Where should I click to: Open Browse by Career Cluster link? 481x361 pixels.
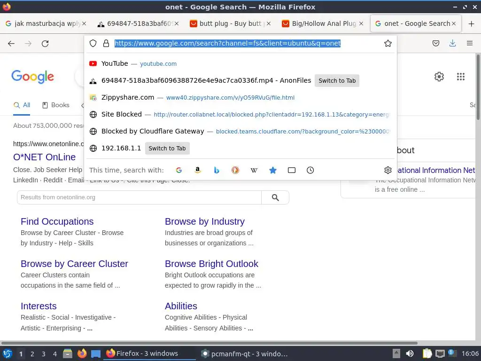click(x=74, y=264)
